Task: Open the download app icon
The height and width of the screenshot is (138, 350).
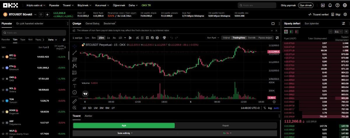Action: click(x=323, y=5)
